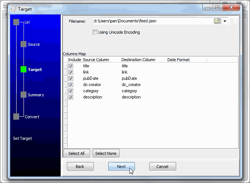Screen dimensions: 250x183
Task: Click the browse folder icon beside Filename
Action: pyautogui.click(x=217, y=21)
